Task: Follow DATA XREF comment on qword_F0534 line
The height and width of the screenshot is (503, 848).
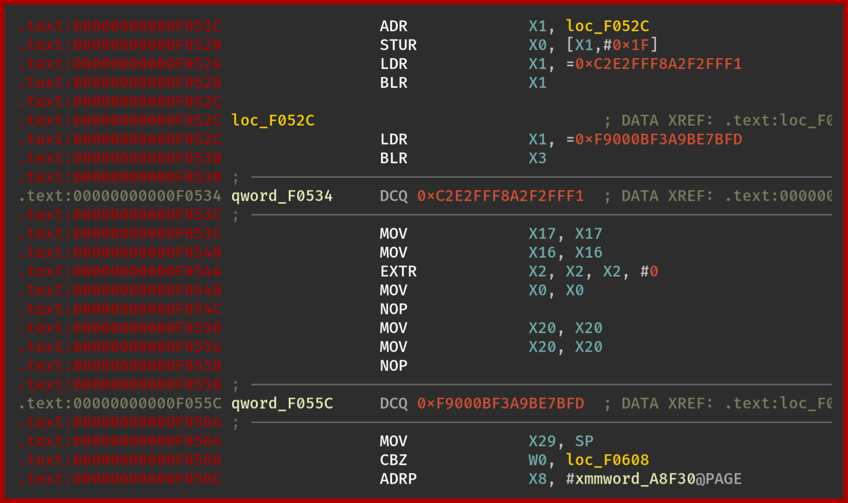Action: click(x=718, y=196)
